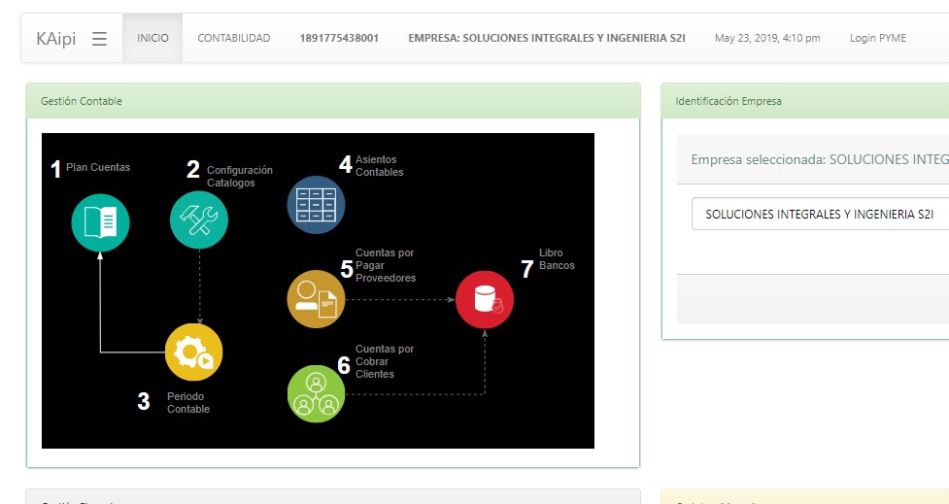
Task: Click the Identificación Empresa panel header
Action: tap(805, 101)
